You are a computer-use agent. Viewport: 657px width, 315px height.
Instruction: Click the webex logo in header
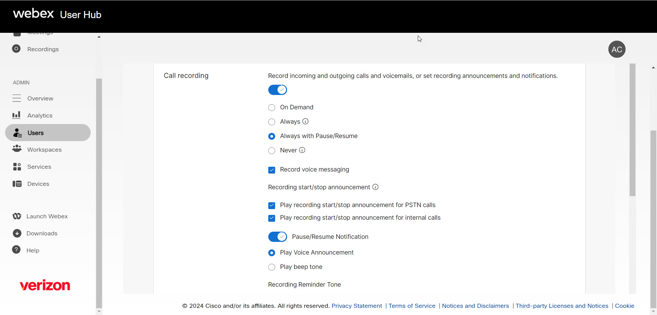(x=33, y=14)
